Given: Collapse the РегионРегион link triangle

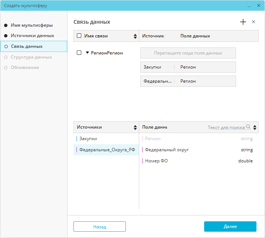Looking at the screenshot, I should [x=88, y=53].
